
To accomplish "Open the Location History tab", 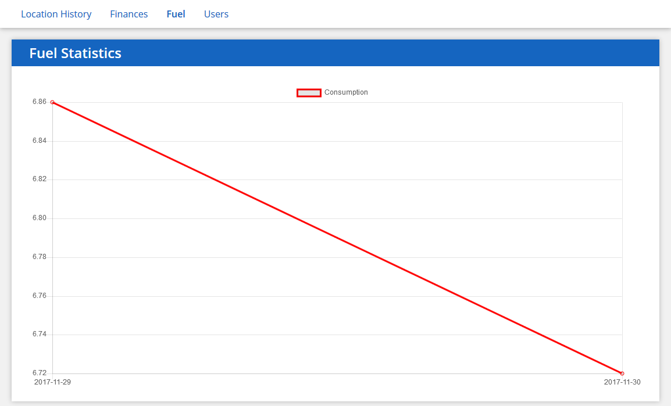I will 56,14.
